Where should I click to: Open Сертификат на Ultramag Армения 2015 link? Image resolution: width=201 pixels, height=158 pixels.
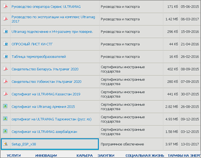43,107
